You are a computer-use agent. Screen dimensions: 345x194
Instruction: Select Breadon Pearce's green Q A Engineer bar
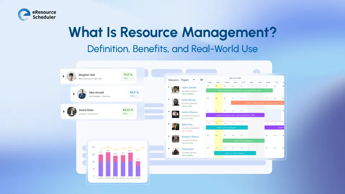click(244, 141)
